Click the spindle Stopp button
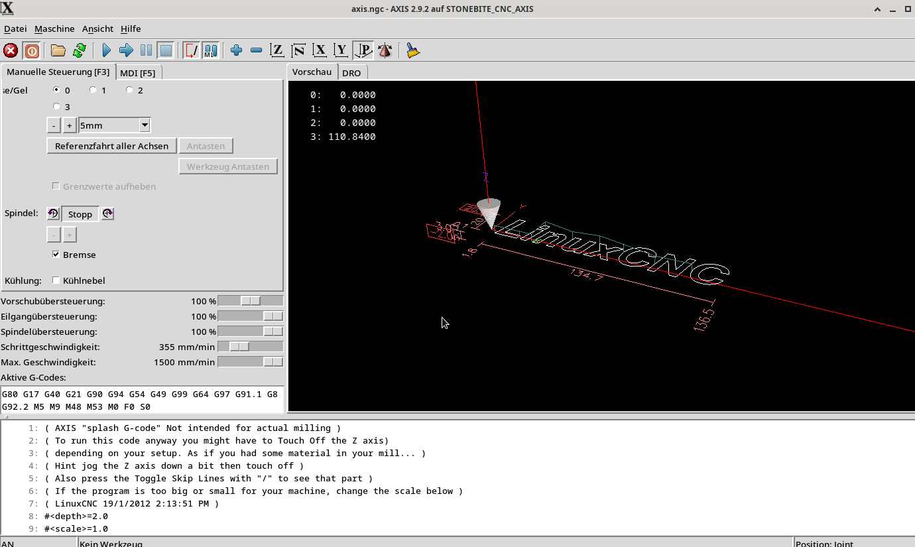The image size is (915, 547). [80, 214]
